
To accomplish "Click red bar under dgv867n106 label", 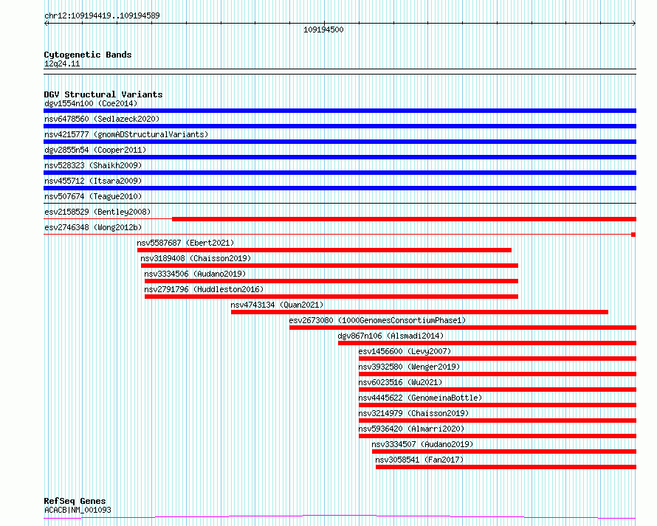I will pos(487,343).
